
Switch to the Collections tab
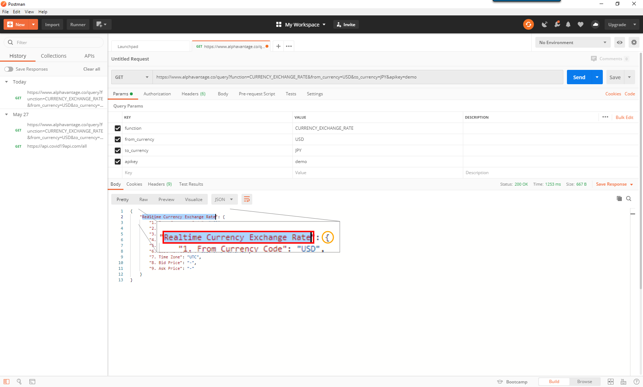tap(53, 56)
